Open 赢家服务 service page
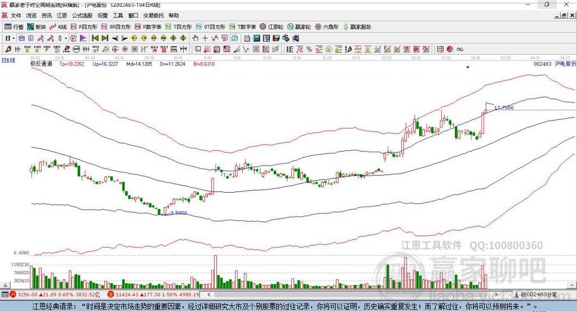The width and height of the screenshot is (577, 312). pyautogui.click(x=357, y=27)
